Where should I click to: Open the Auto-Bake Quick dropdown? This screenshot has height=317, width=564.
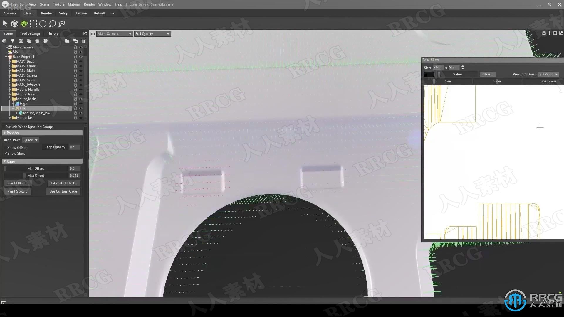[x=31, y=140]
